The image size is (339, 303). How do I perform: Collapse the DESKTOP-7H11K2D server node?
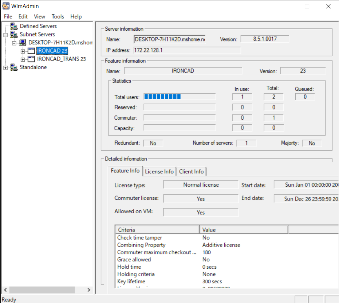click(x=14, y=43)
